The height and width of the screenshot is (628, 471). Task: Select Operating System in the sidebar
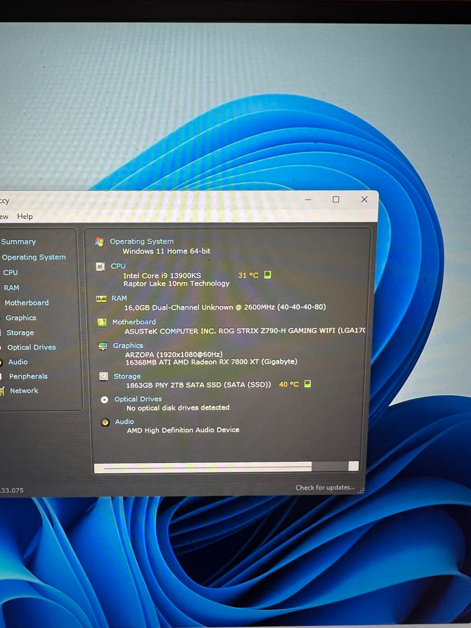coord(34,257)
